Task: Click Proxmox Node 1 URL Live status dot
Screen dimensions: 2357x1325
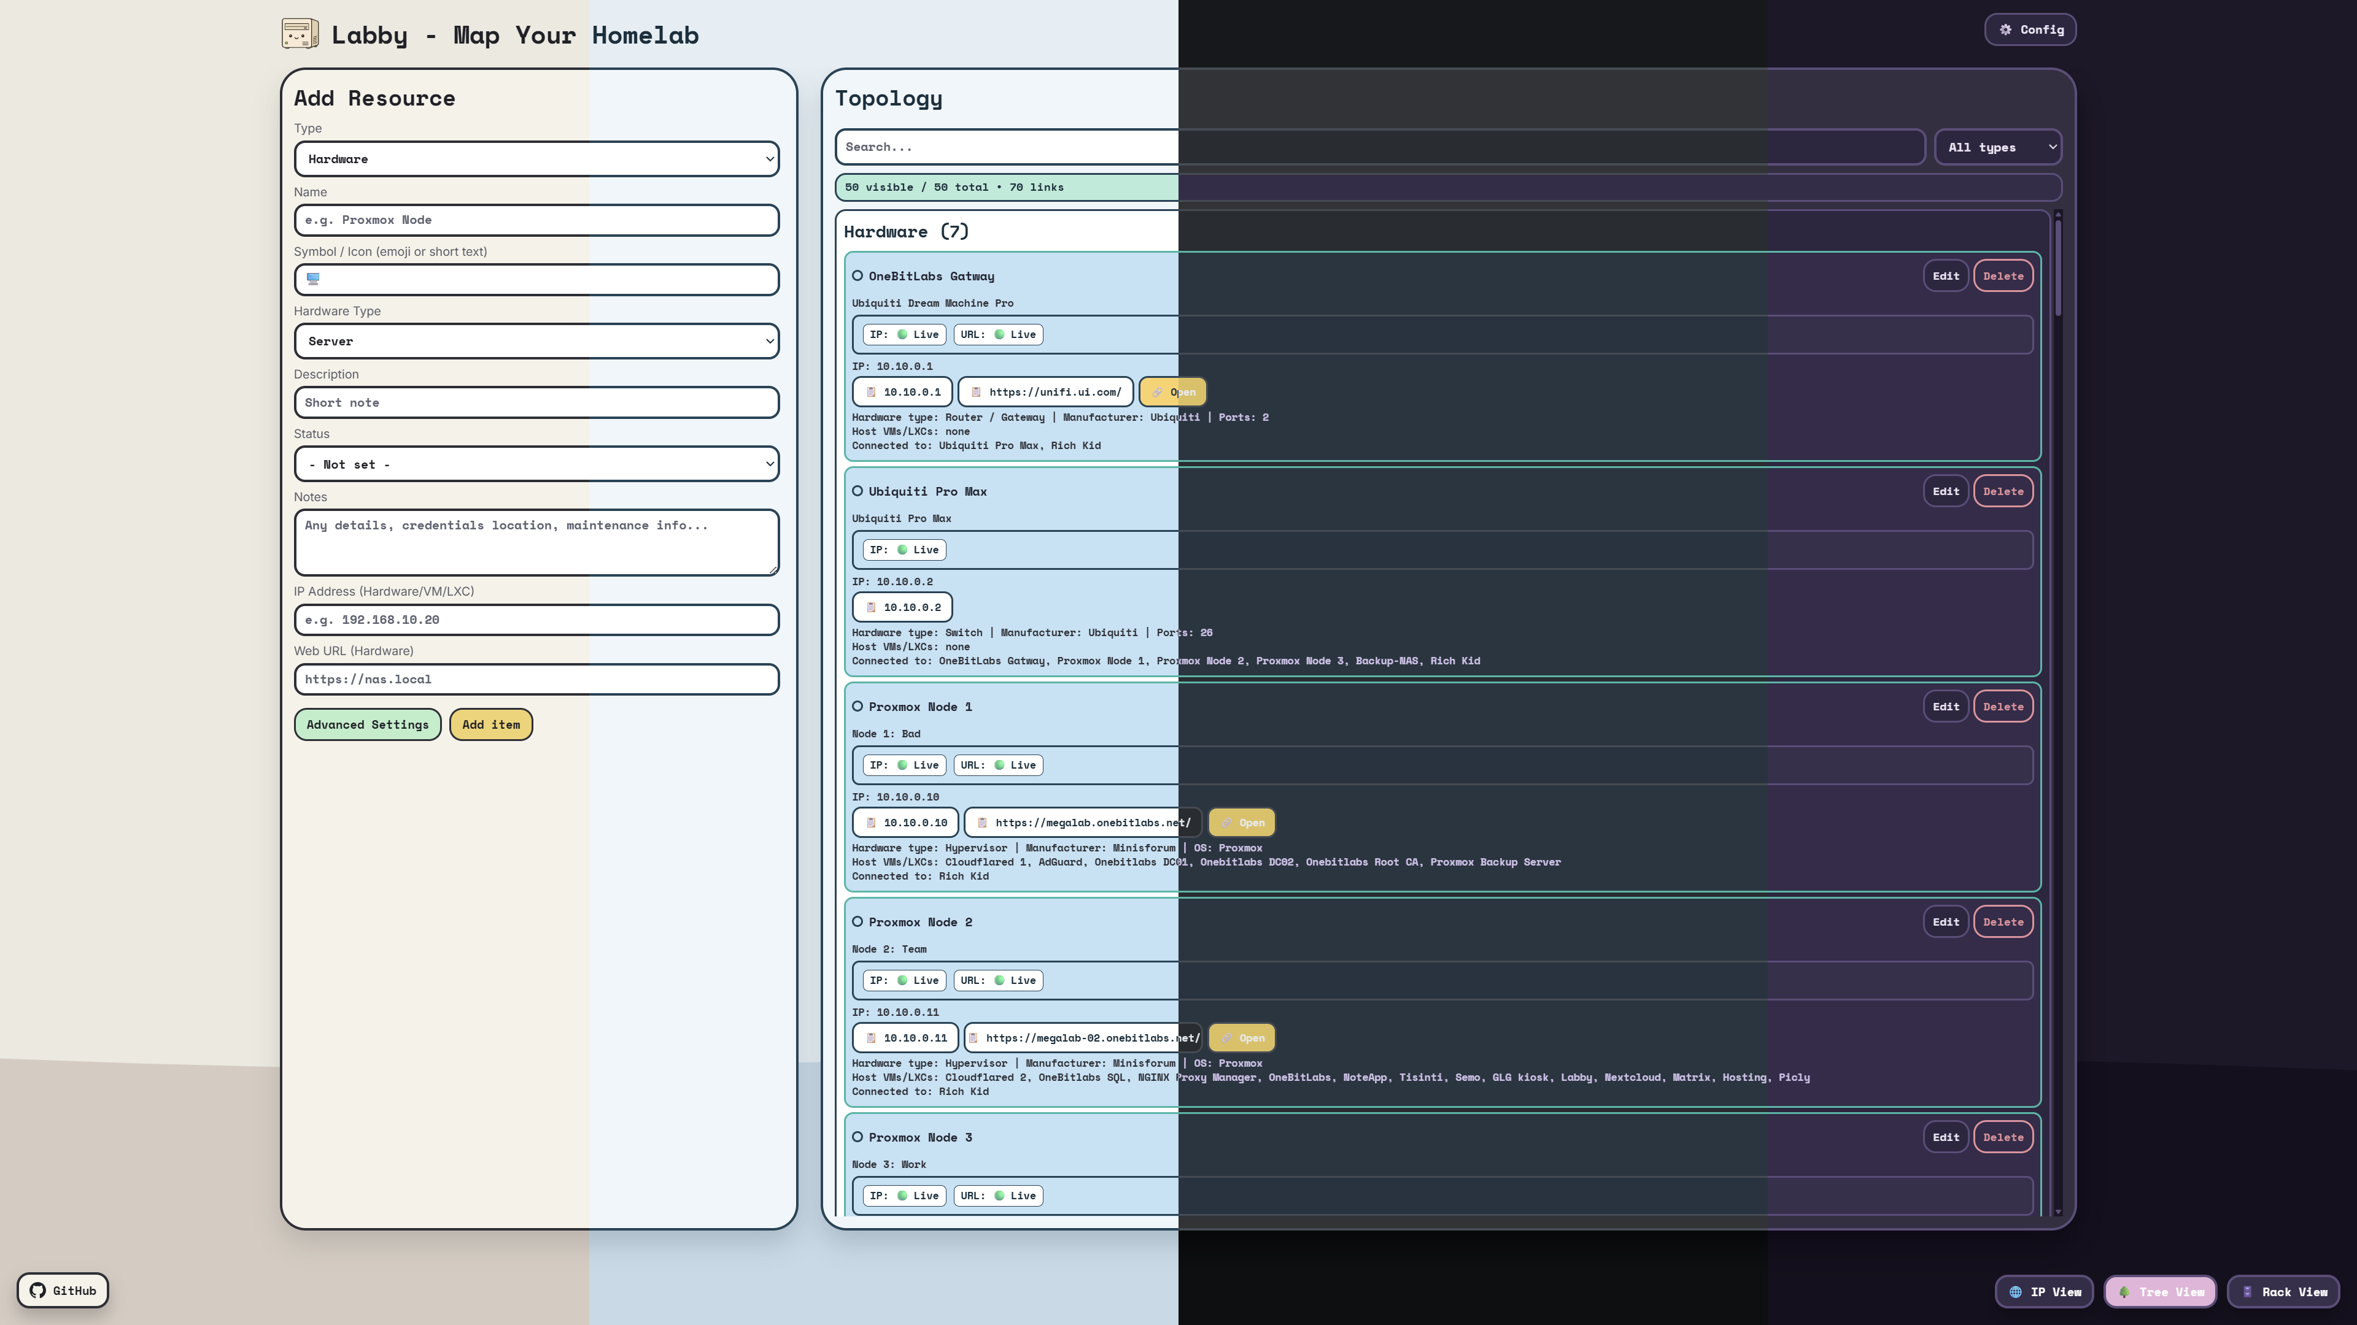Action: 999,766
